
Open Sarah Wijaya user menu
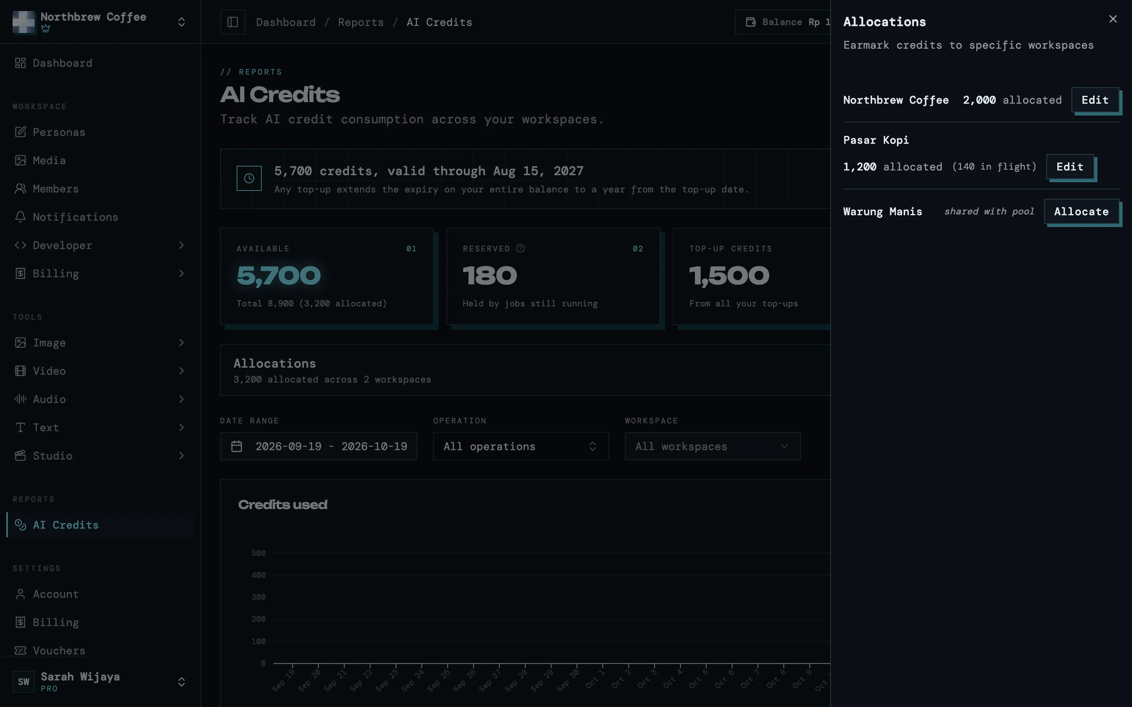tap(100, 682)
